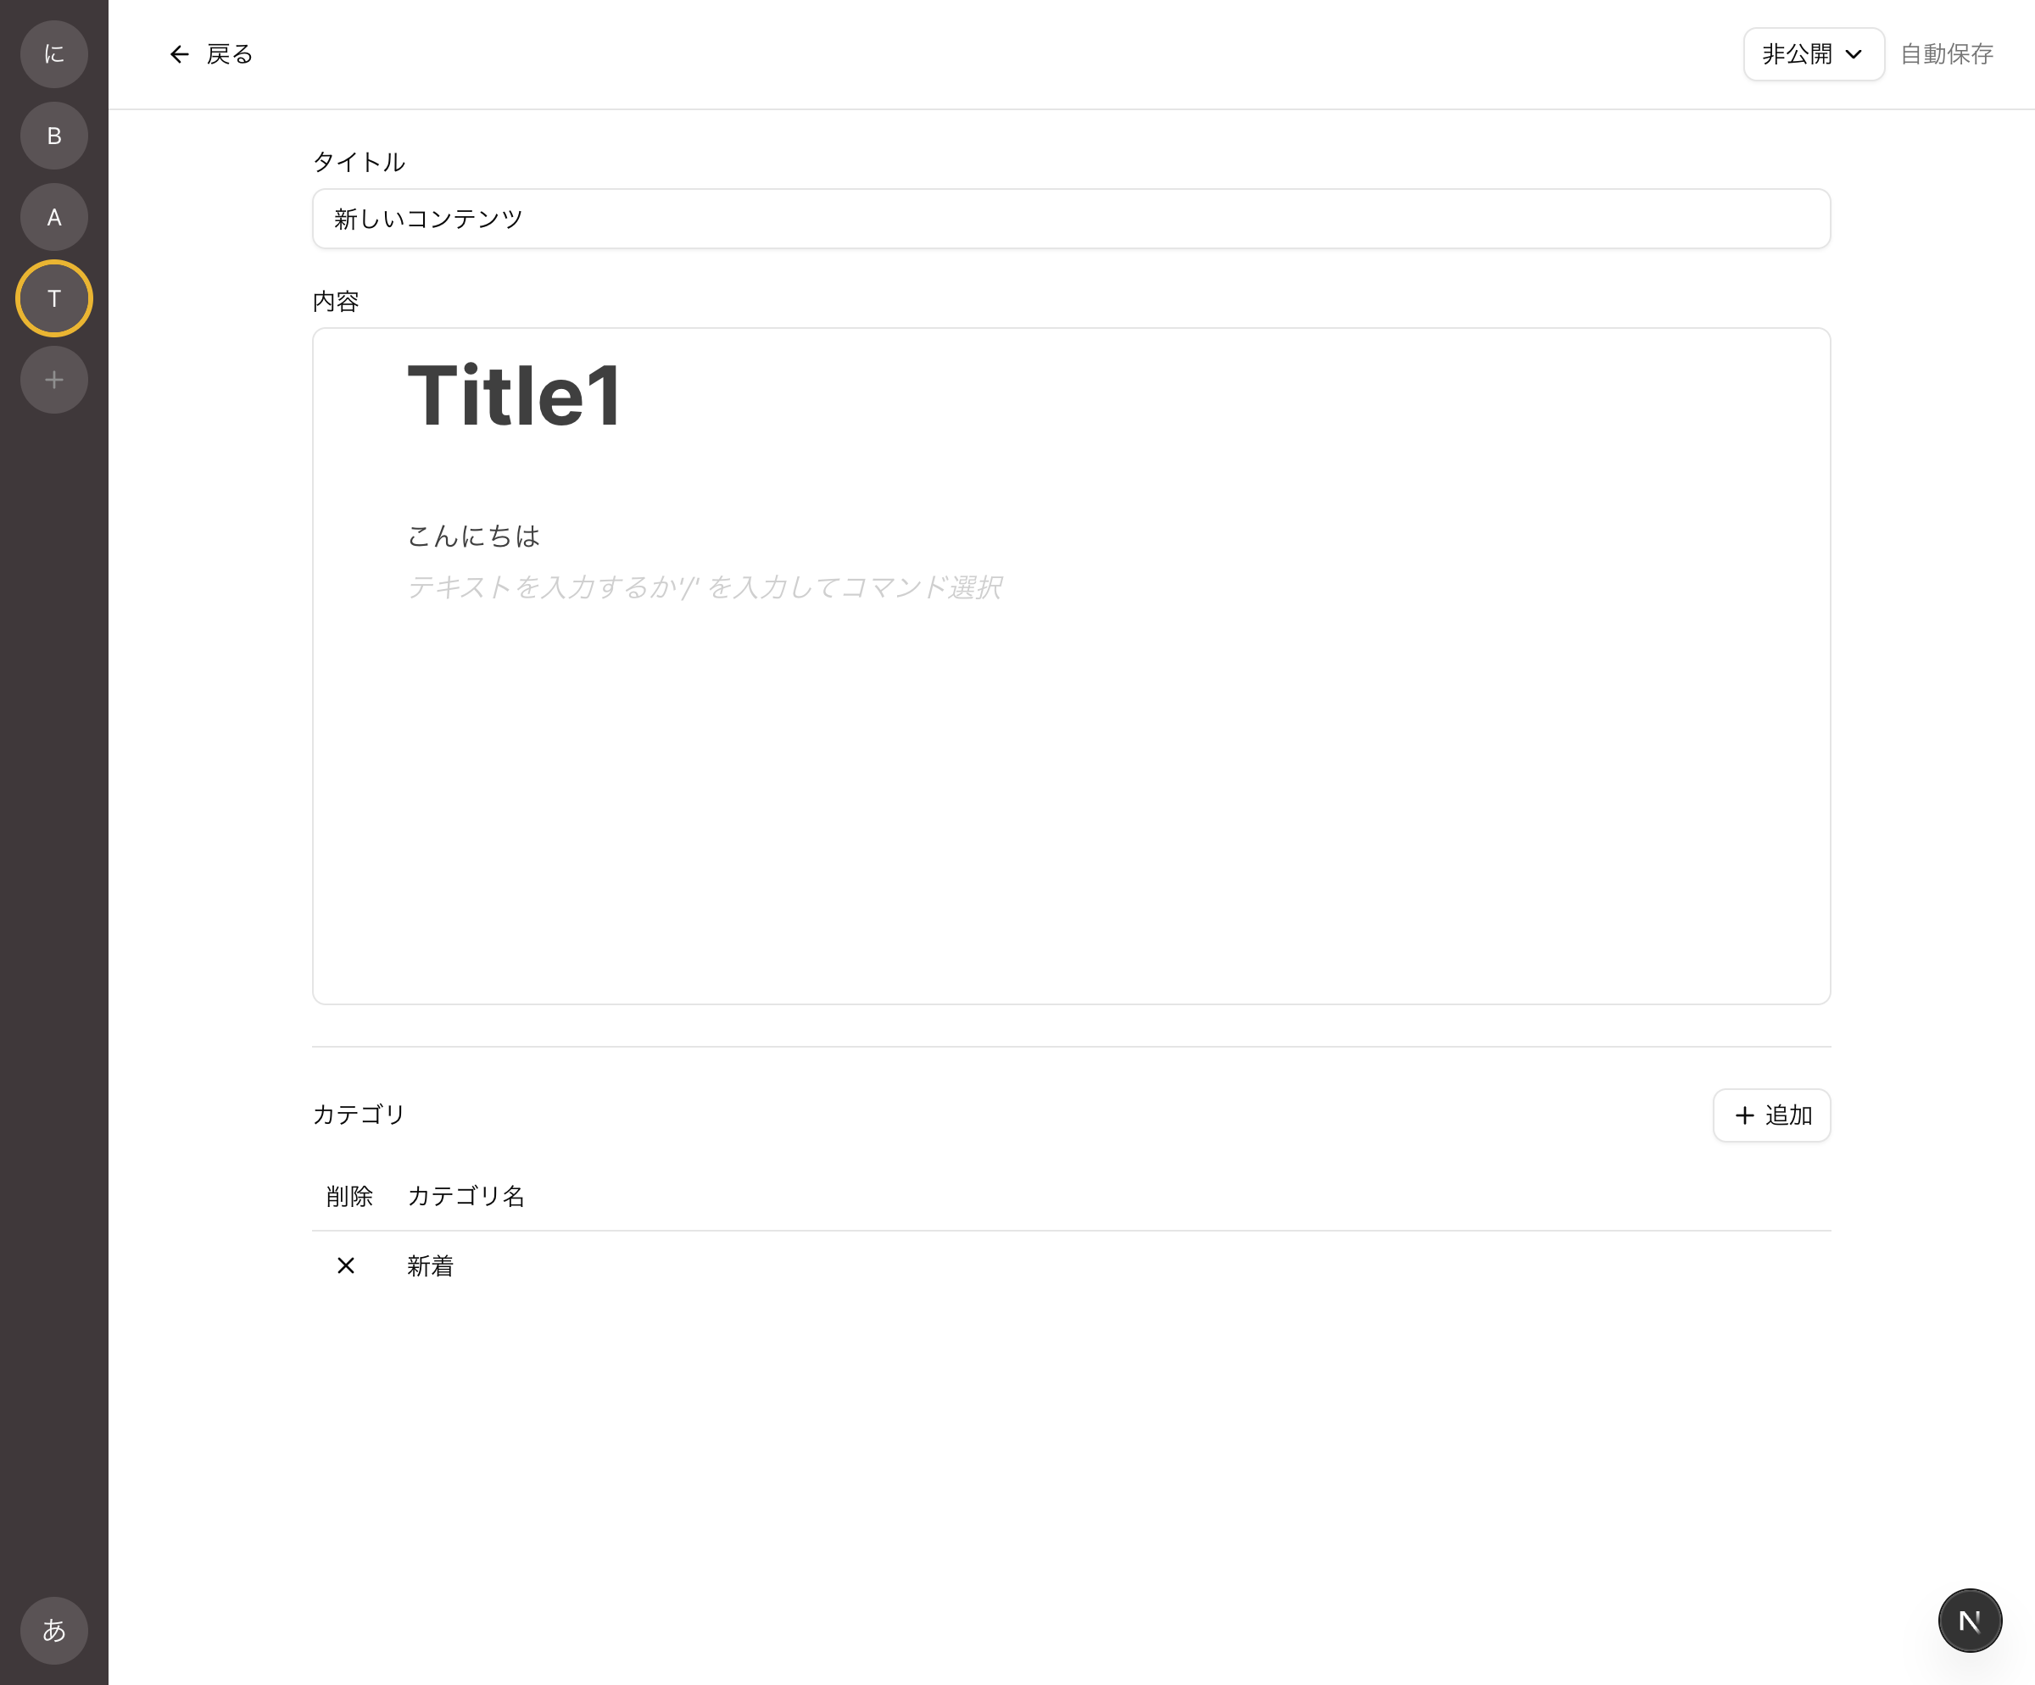Image resolution: width=2035 pixels, height=1685 pixels.
Task: Click the back arrow icon
Action: coord(179,54)
